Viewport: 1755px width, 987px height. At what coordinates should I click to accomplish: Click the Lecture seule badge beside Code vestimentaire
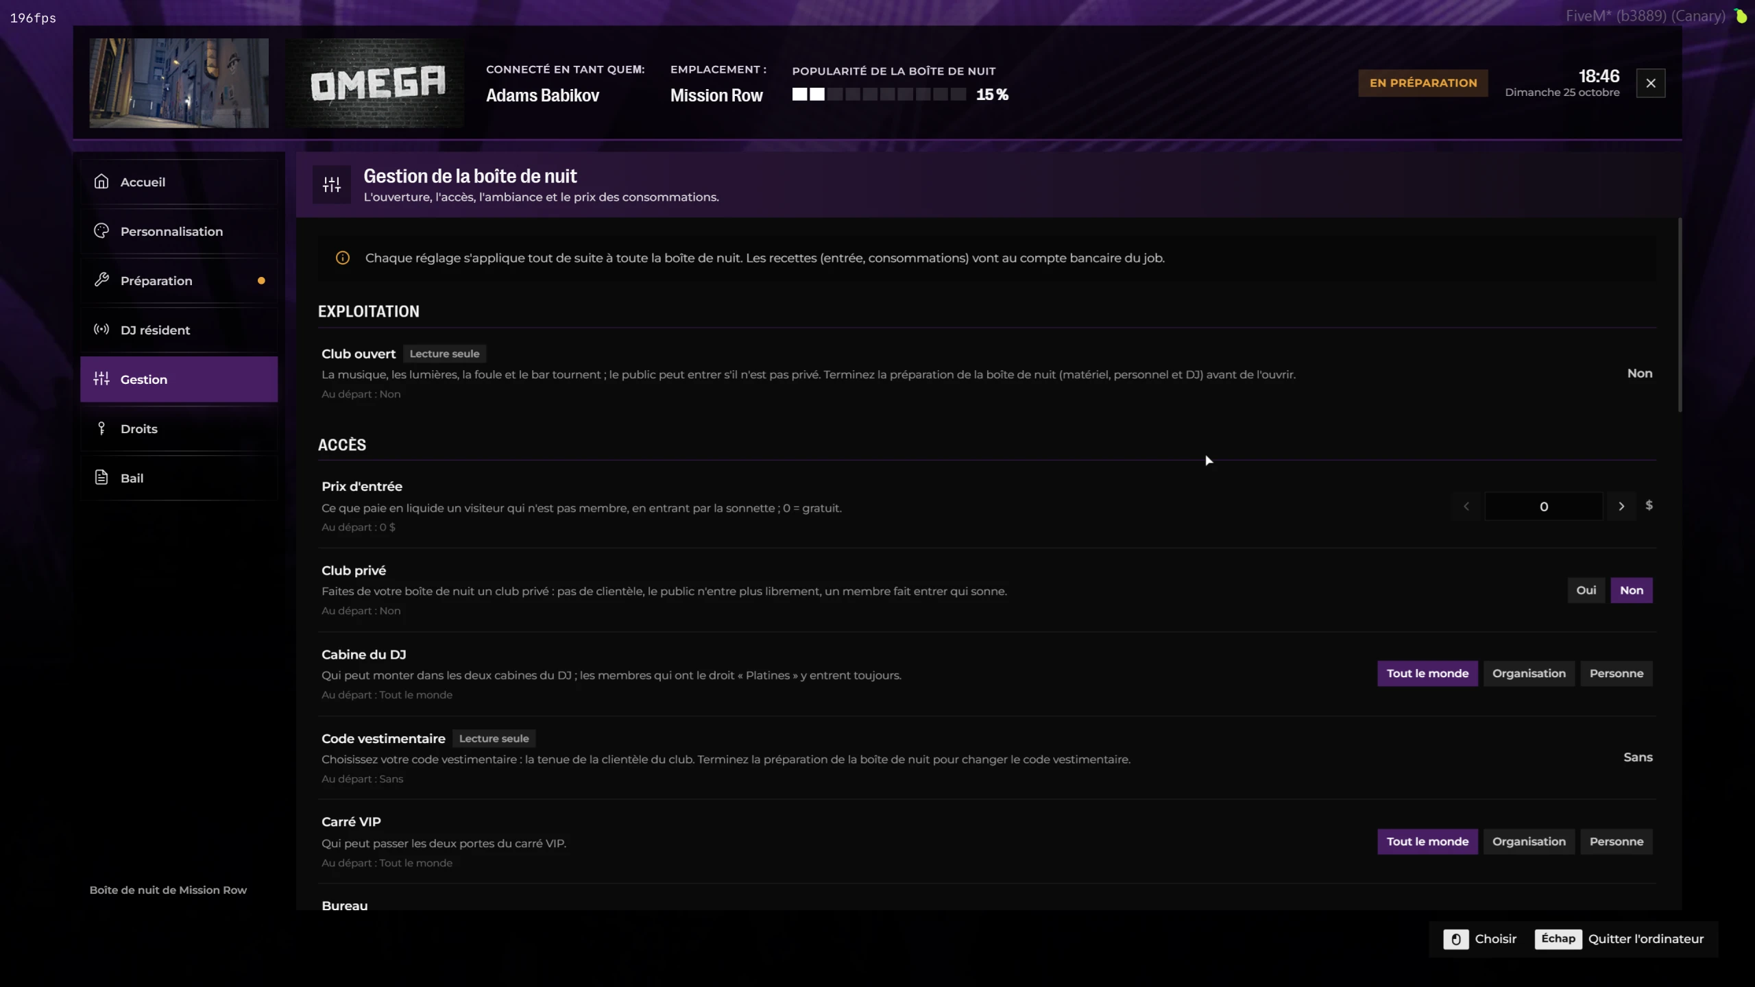click(494, 738)
